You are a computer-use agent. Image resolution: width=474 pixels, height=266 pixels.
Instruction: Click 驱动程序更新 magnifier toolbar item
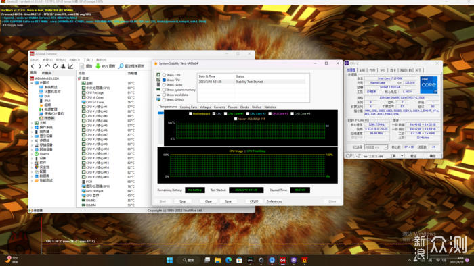[x=131, y=66]
